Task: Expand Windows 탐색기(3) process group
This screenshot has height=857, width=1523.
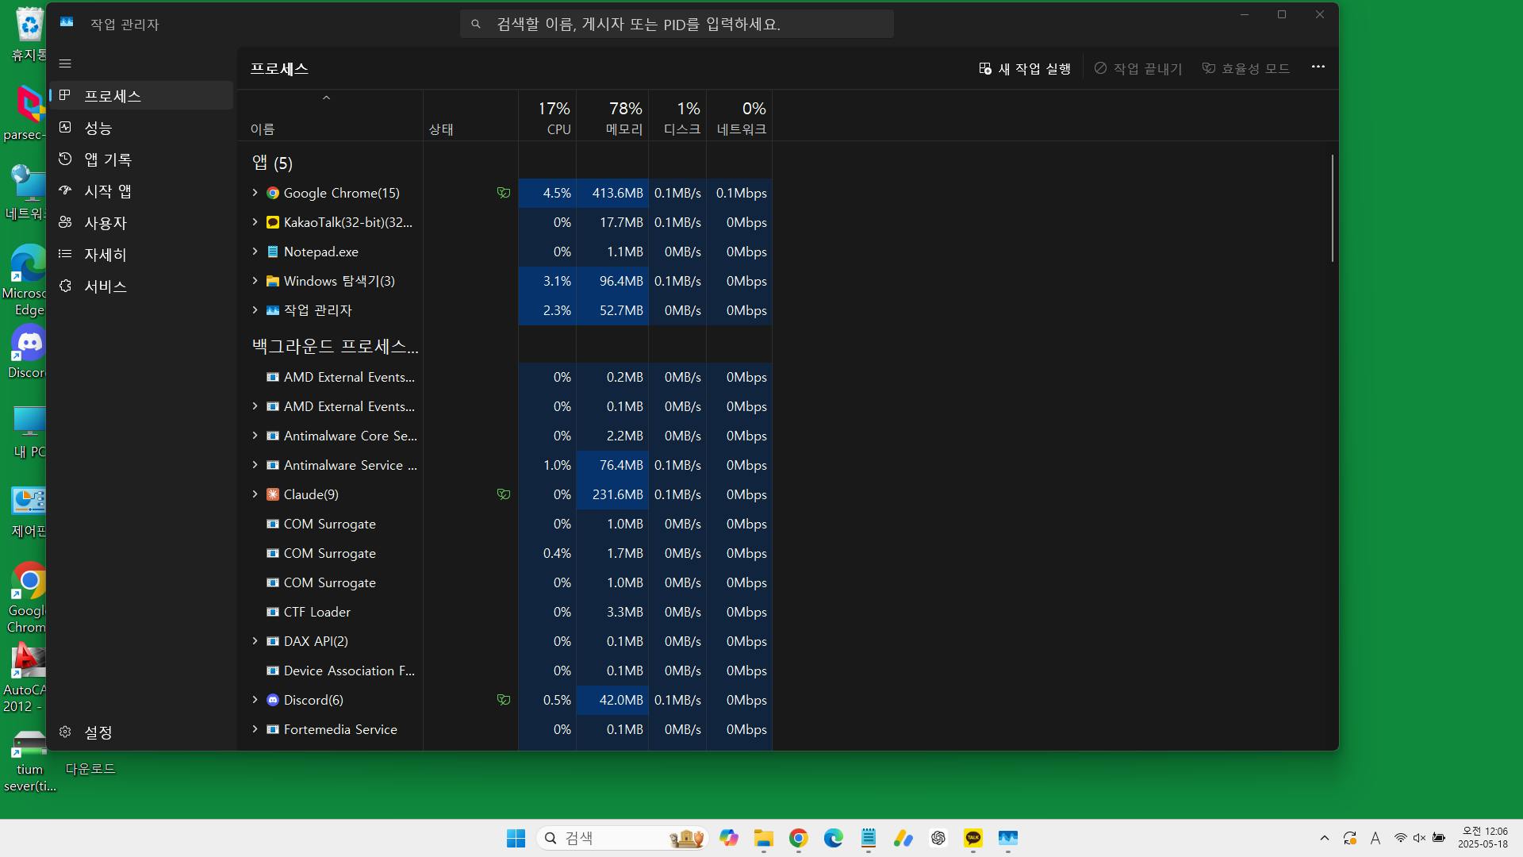Action: tap(255, 281)
